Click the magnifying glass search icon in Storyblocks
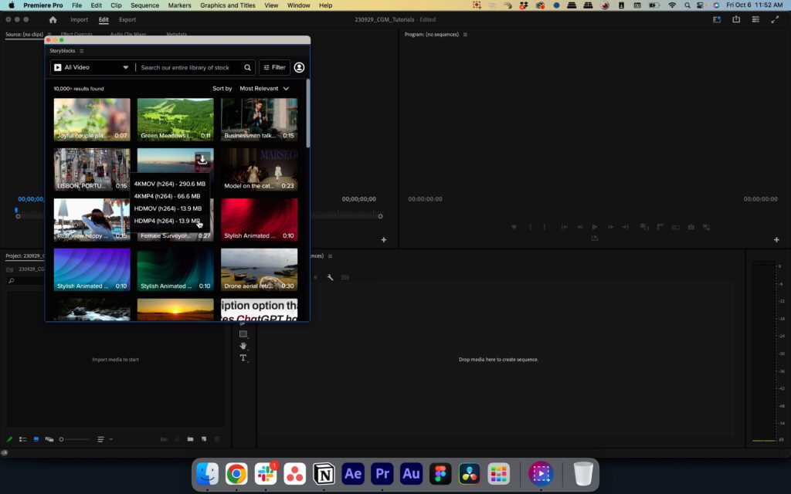This screenshot has width=791, height=494. pos(247,67)
